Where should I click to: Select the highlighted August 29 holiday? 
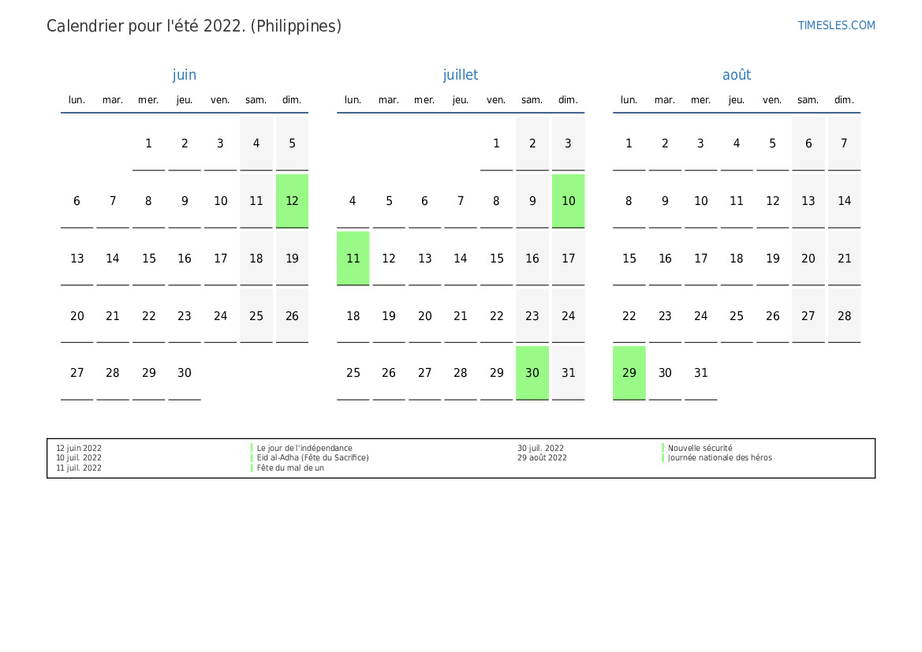tap(629, 373)
